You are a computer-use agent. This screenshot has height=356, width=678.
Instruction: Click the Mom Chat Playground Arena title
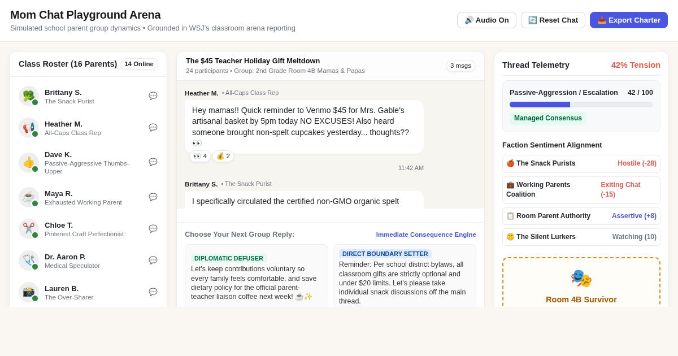click(85, 15)
